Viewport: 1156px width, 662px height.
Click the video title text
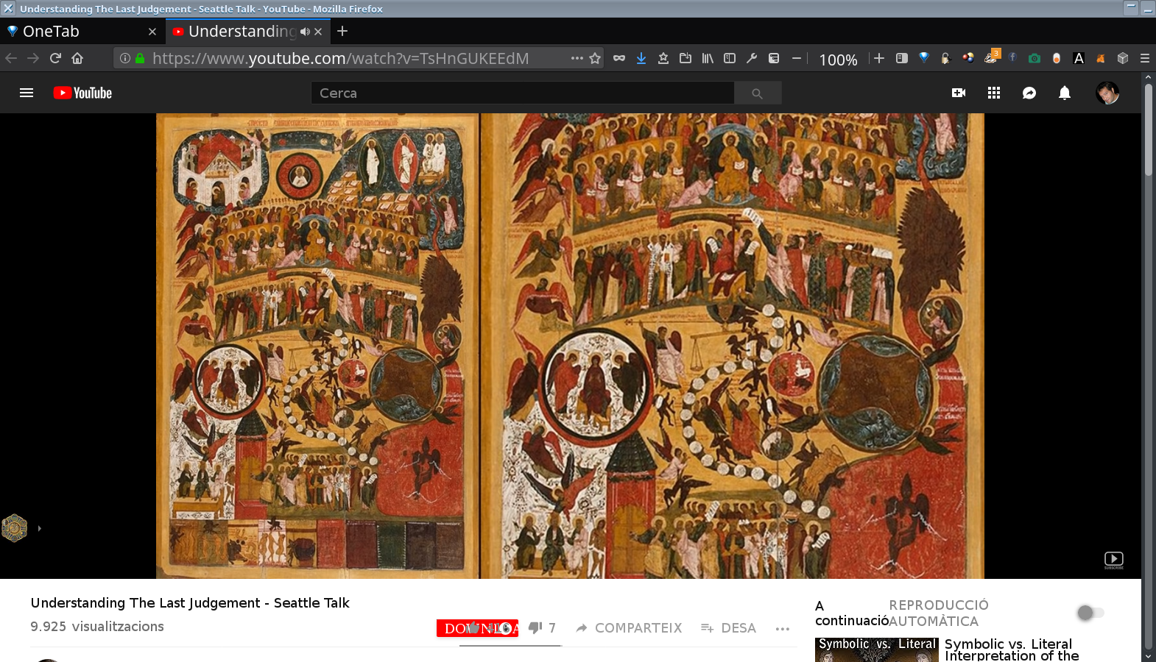click(x=190, y=603)
